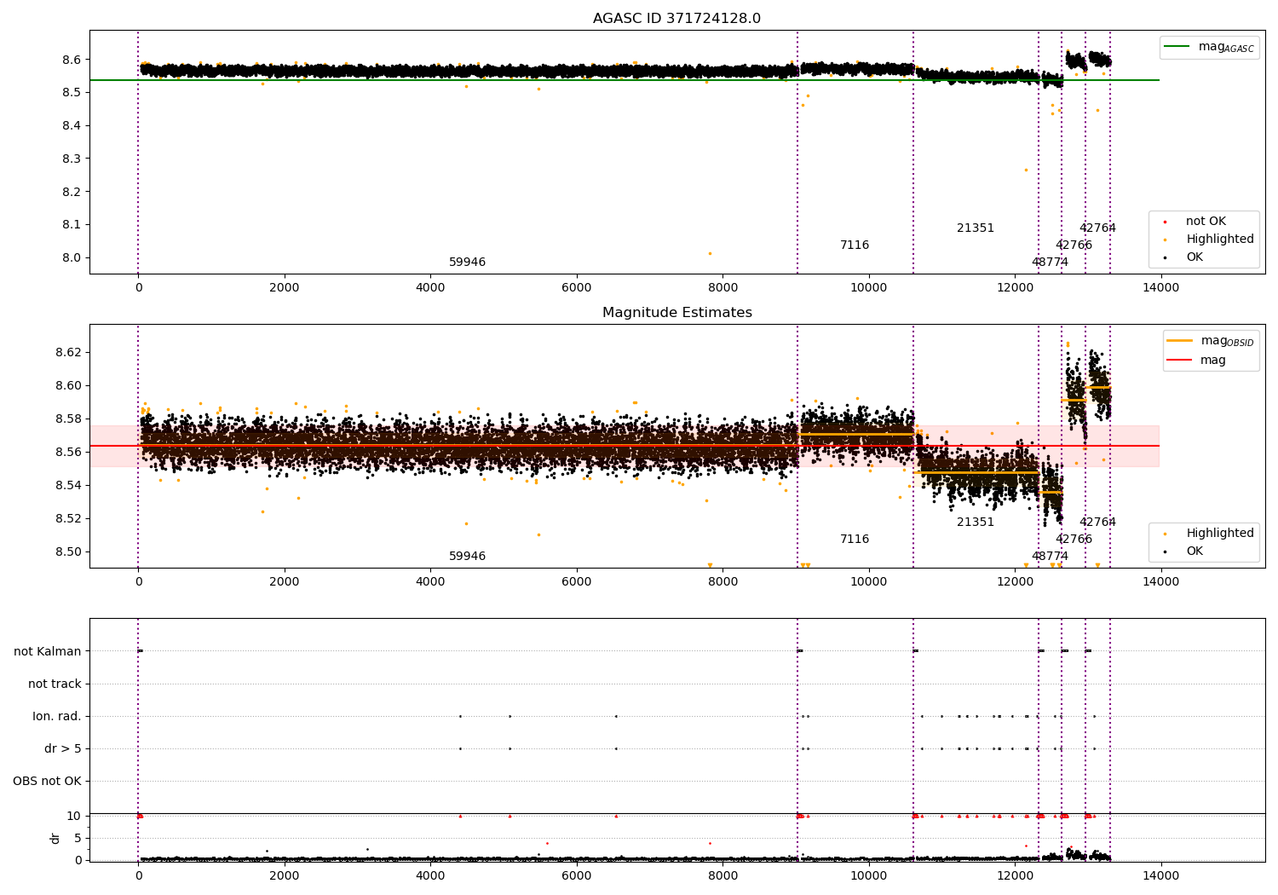Click obsid label 42766 in the top plot
The width and height of the screenshot is (1278, 895).
(x=1074, y=245)
